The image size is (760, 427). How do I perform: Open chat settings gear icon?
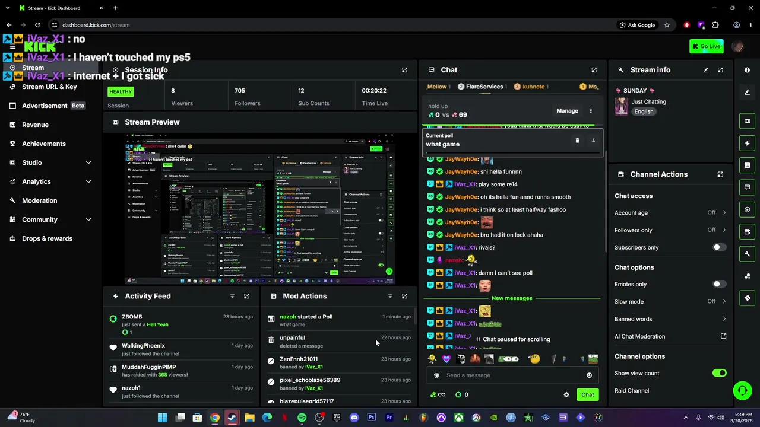(566, 394)
